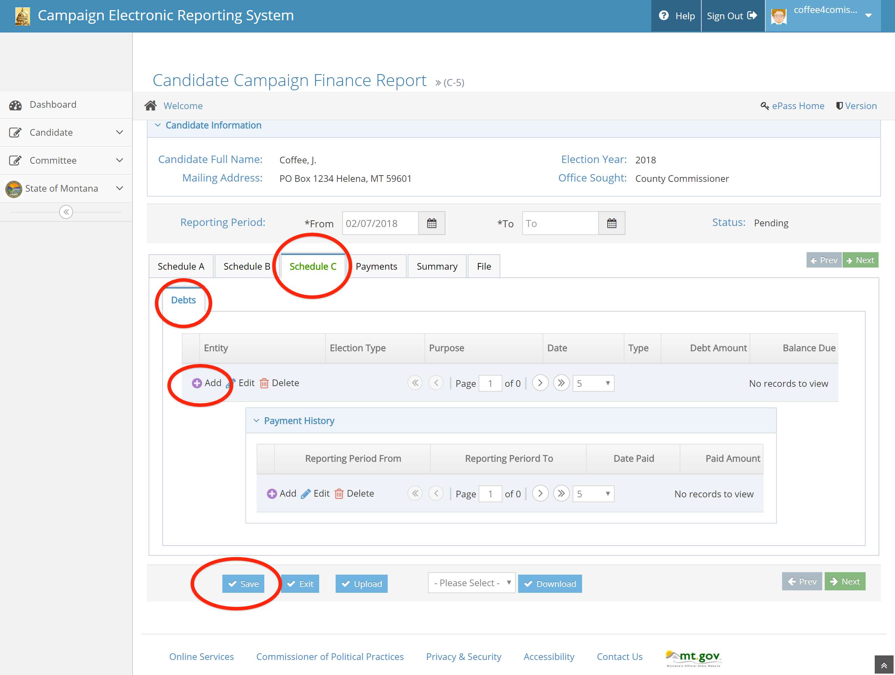
Task: Click the Debts table Add plus icon
Action: [x=196, y=383]
